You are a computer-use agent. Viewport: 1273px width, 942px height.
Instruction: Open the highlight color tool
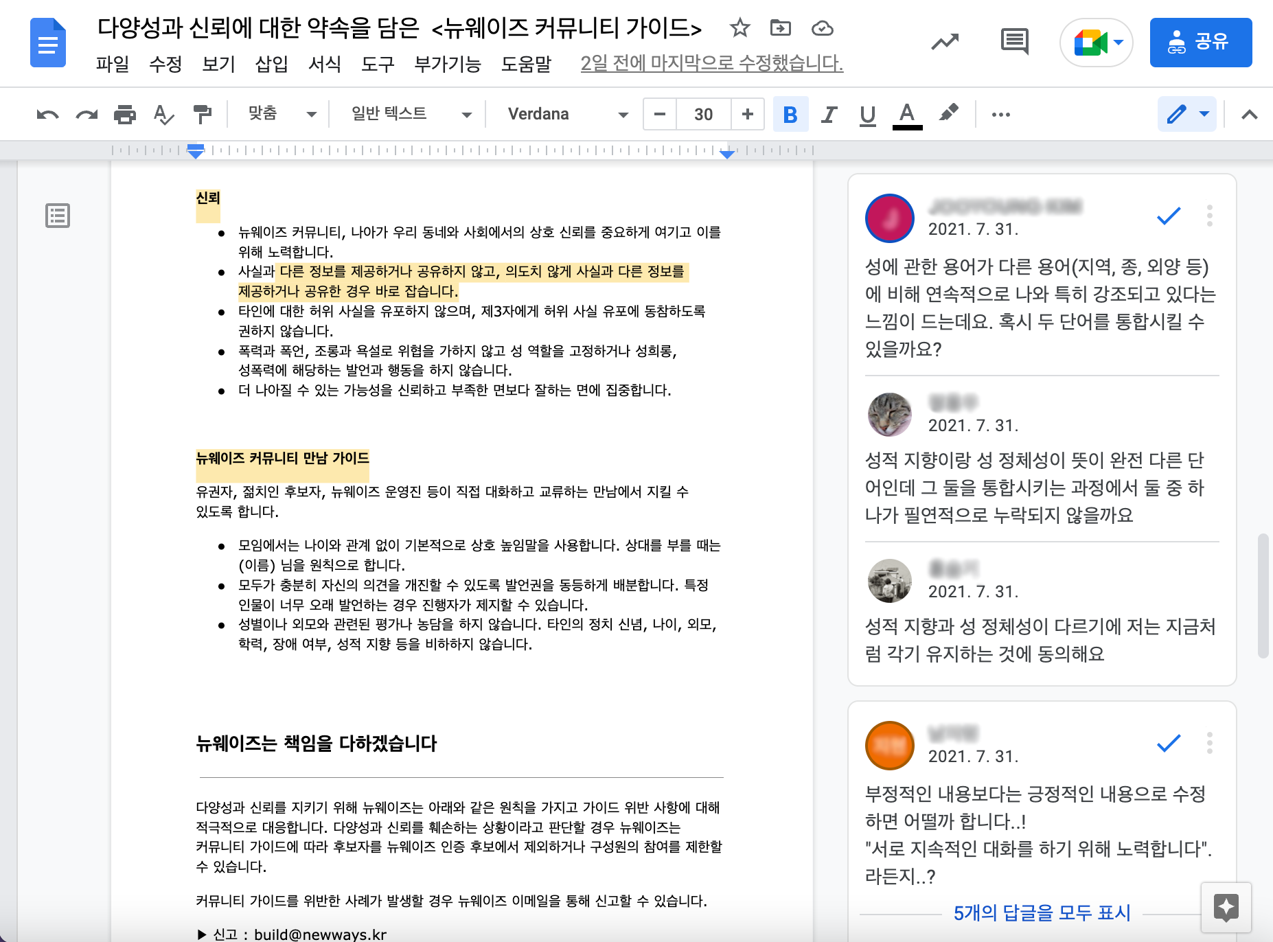(949, 113)
